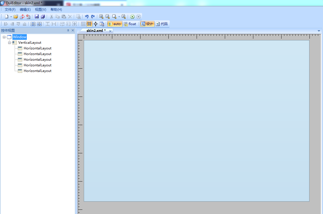
Task: Click the pin icon on 控件视图 panel
Action: pyautogui.click(x=69, y=30)
